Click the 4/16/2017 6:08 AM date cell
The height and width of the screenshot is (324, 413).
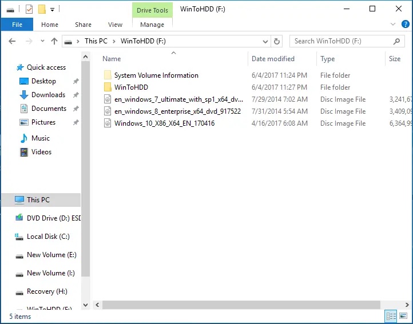coord(280,123)
